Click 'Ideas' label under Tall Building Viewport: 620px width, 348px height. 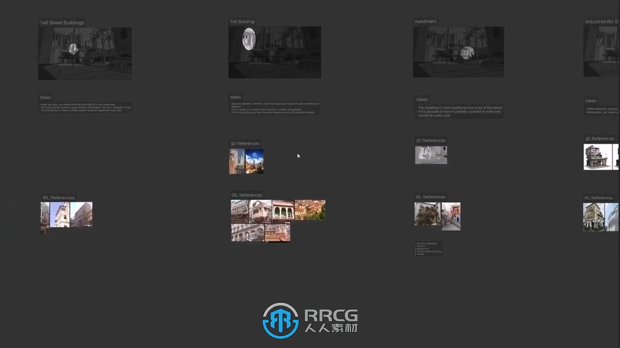pyautogui.click(x=235, y=97)
